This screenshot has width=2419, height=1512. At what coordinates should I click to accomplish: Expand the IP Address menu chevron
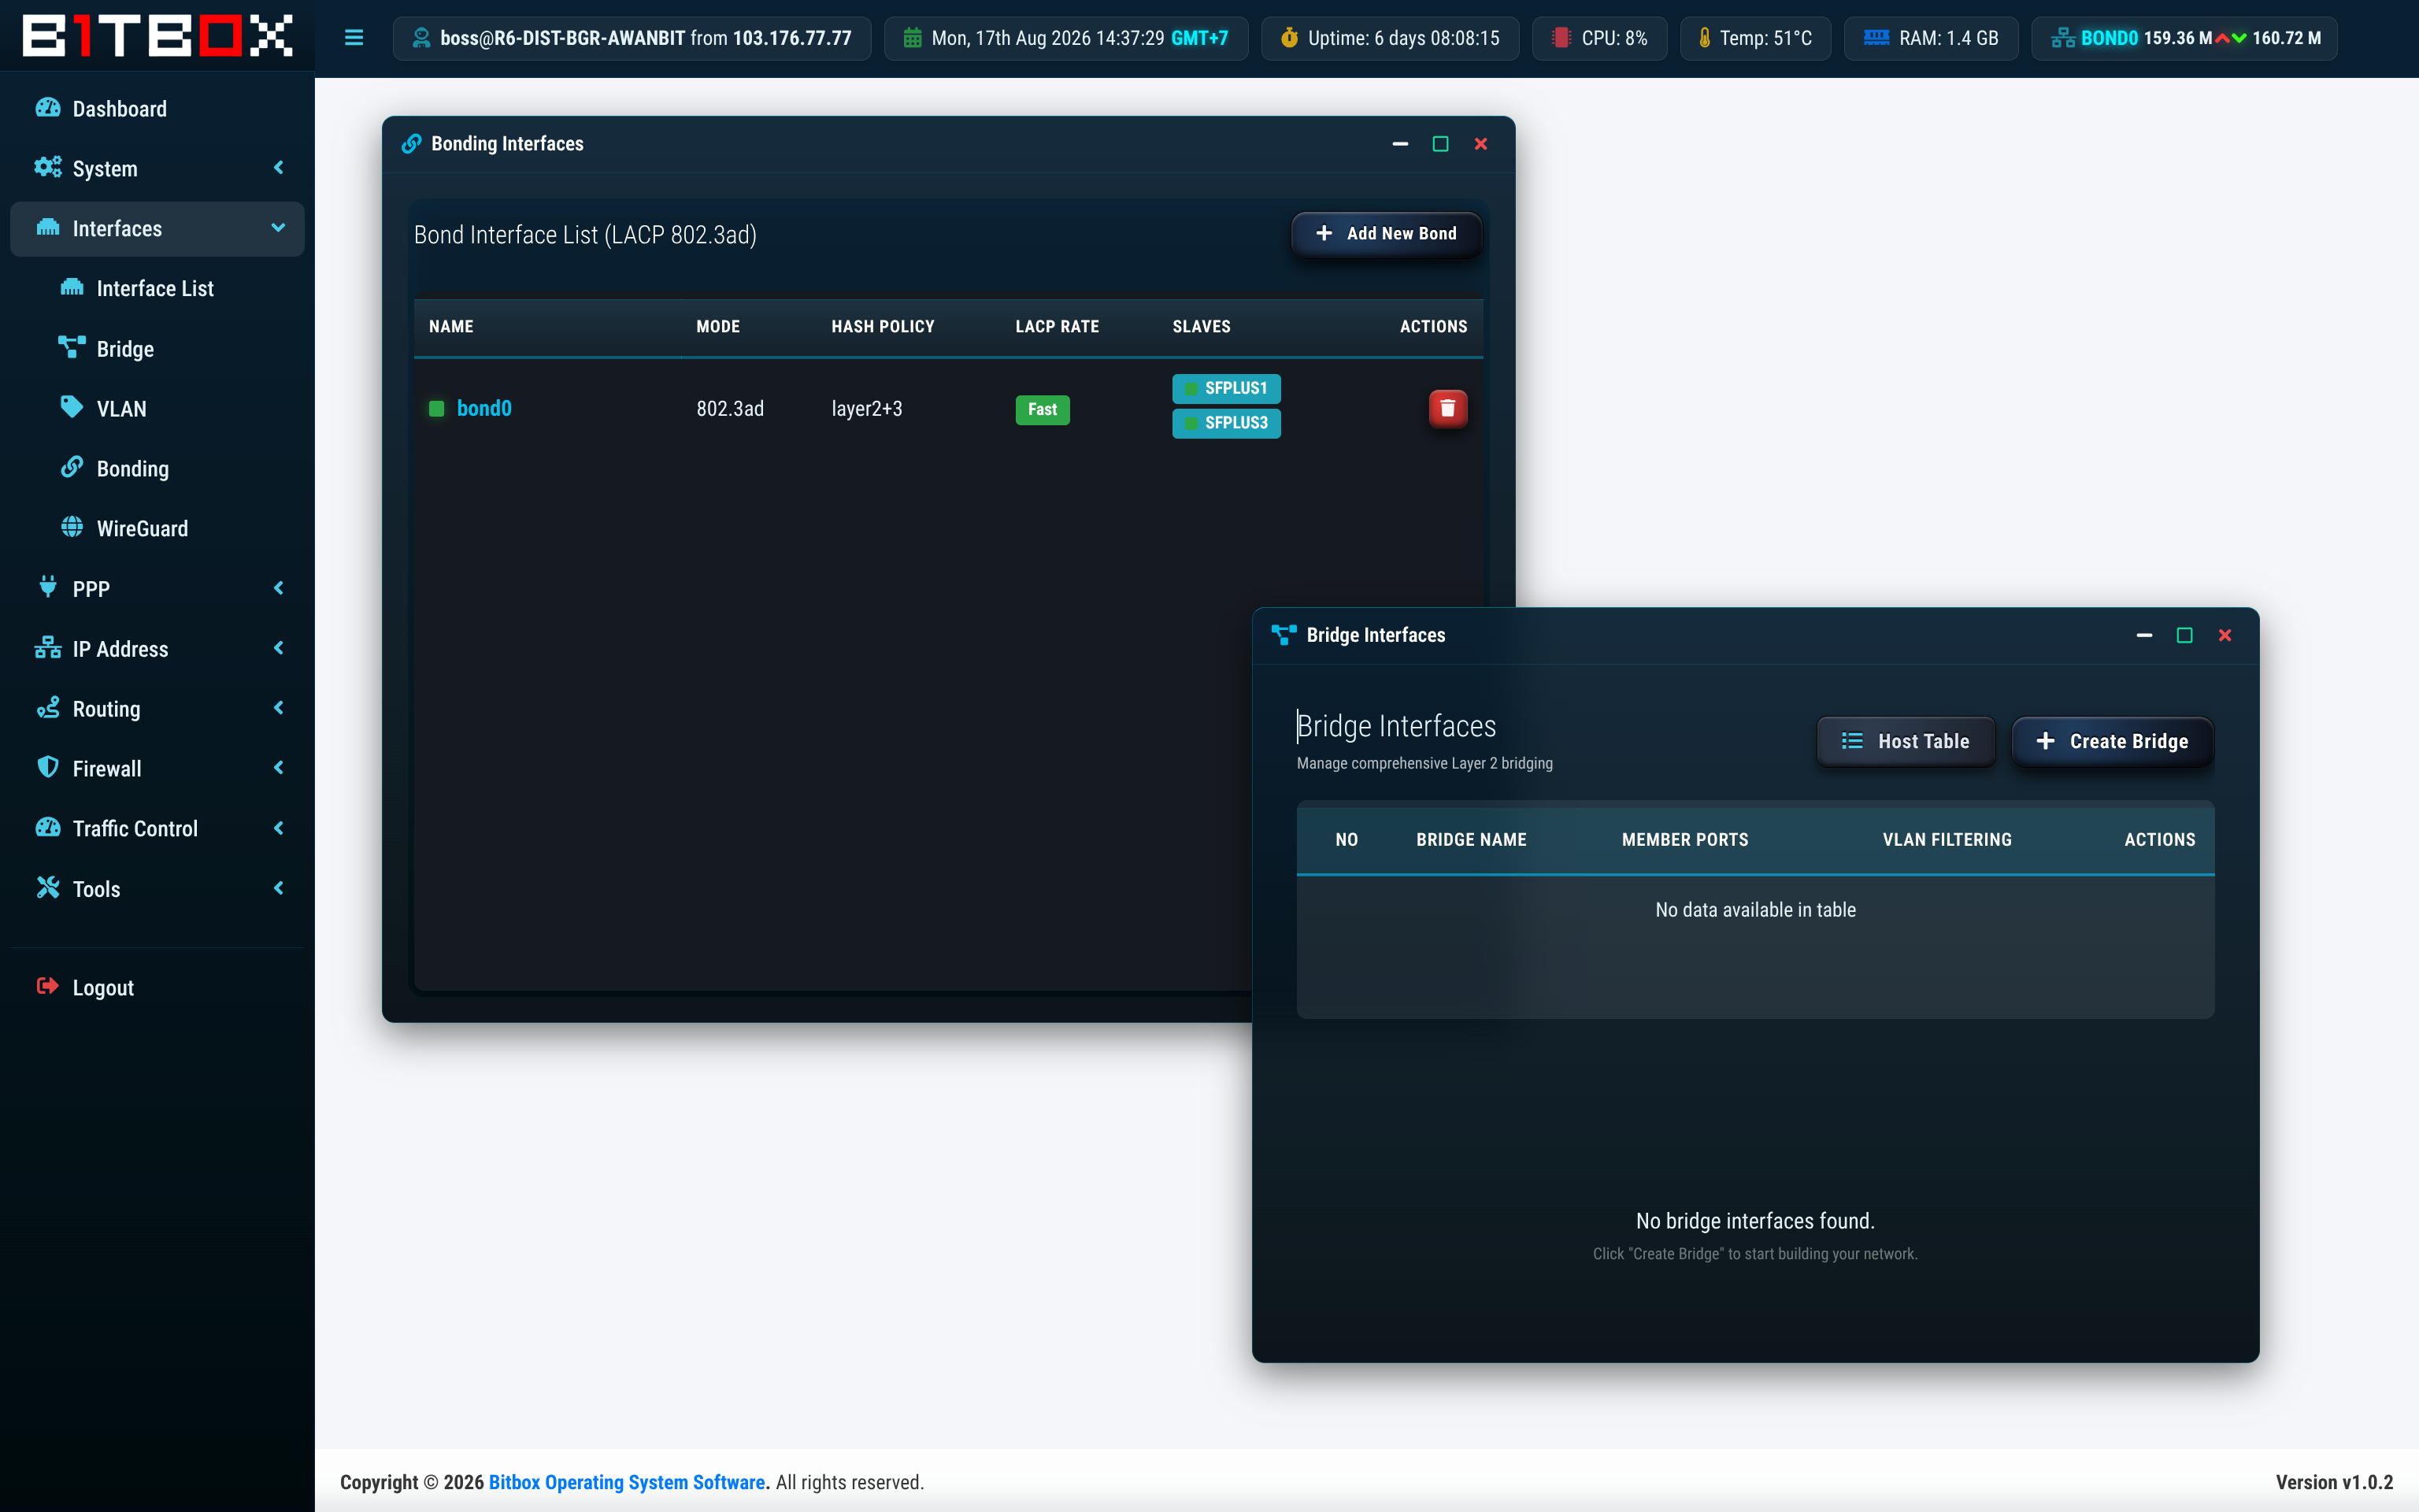tap(279, 648)
